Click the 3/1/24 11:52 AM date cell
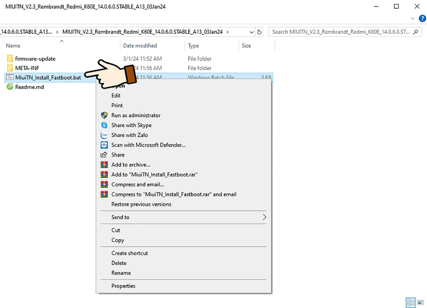427x308 pixels. click(142, 59)
